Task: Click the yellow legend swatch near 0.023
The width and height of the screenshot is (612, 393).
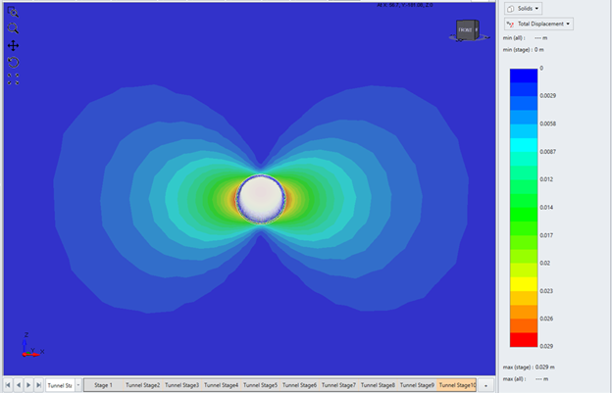Action: click(524, 284)
